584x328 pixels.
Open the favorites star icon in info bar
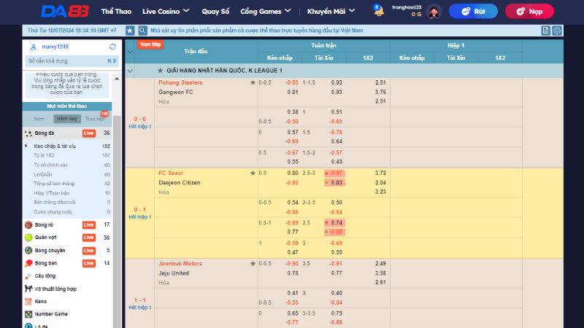[130, 31]
